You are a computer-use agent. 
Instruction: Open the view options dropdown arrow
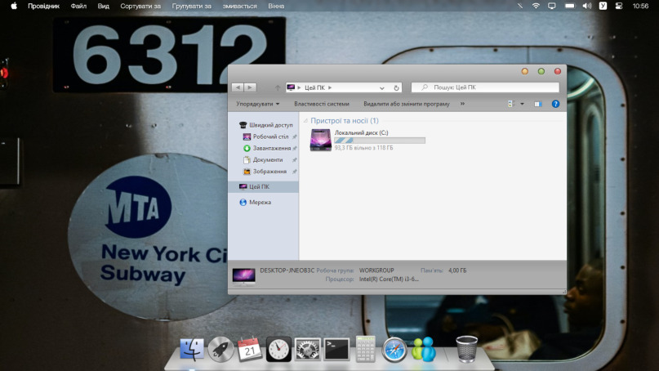pyautogui.click(x=522, y=104)
